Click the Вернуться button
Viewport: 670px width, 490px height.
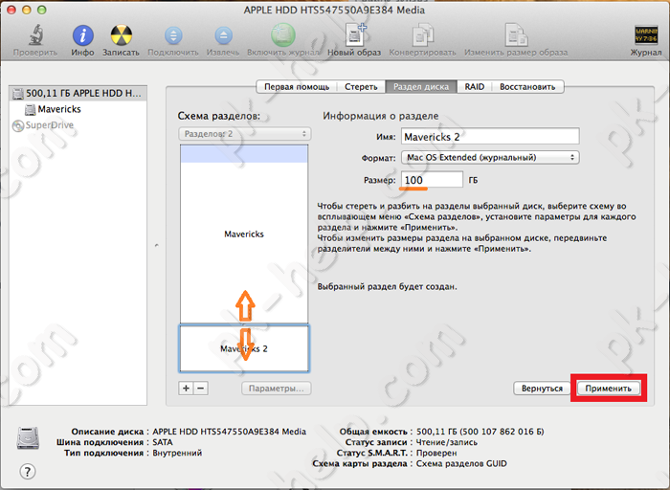(x=542, y=389)
